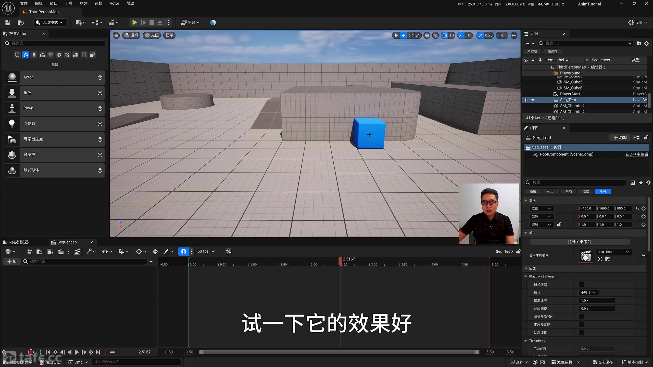Click the Sequencer record button
The width and height of the screenshot is (653, 367).
[x=31, y=352]
